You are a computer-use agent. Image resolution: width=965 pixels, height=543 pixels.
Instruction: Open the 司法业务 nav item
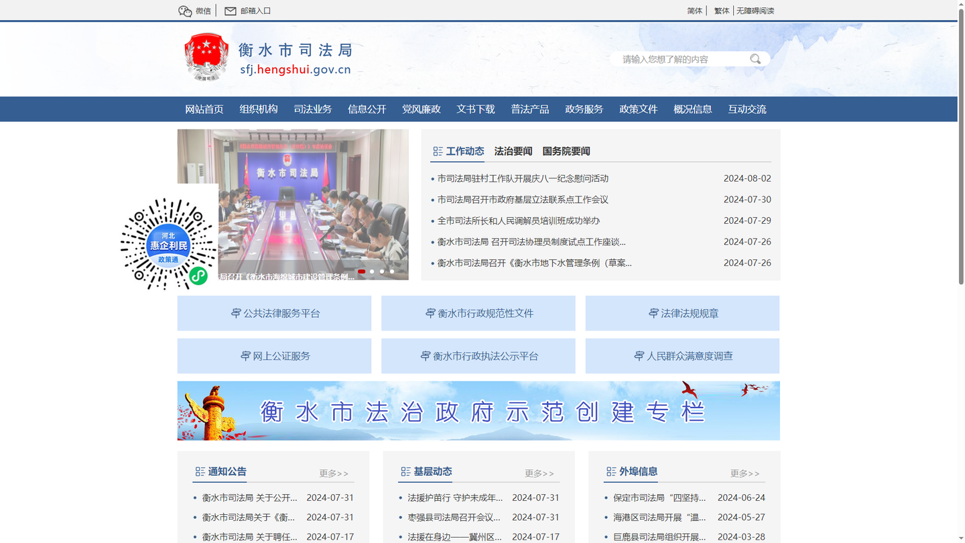tap(313, 109)
